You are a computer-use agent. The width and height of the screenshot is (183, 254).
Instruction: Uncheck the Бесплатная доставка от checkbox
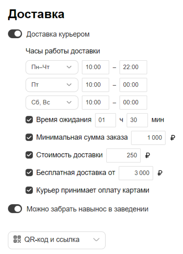tap(29, 173)
